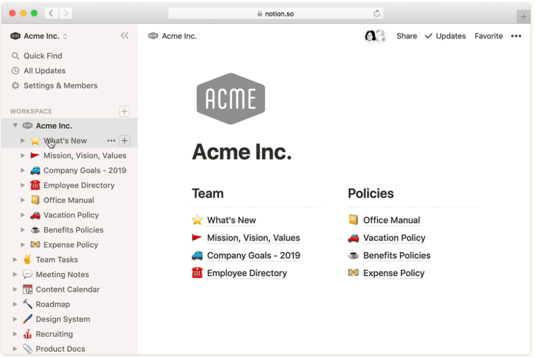Open a new browser tab with plus button

pyautogui.click(x=523, y=16)
